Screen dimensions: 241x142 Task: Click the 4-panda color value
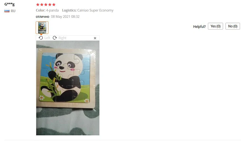click(x=52, y=10)
